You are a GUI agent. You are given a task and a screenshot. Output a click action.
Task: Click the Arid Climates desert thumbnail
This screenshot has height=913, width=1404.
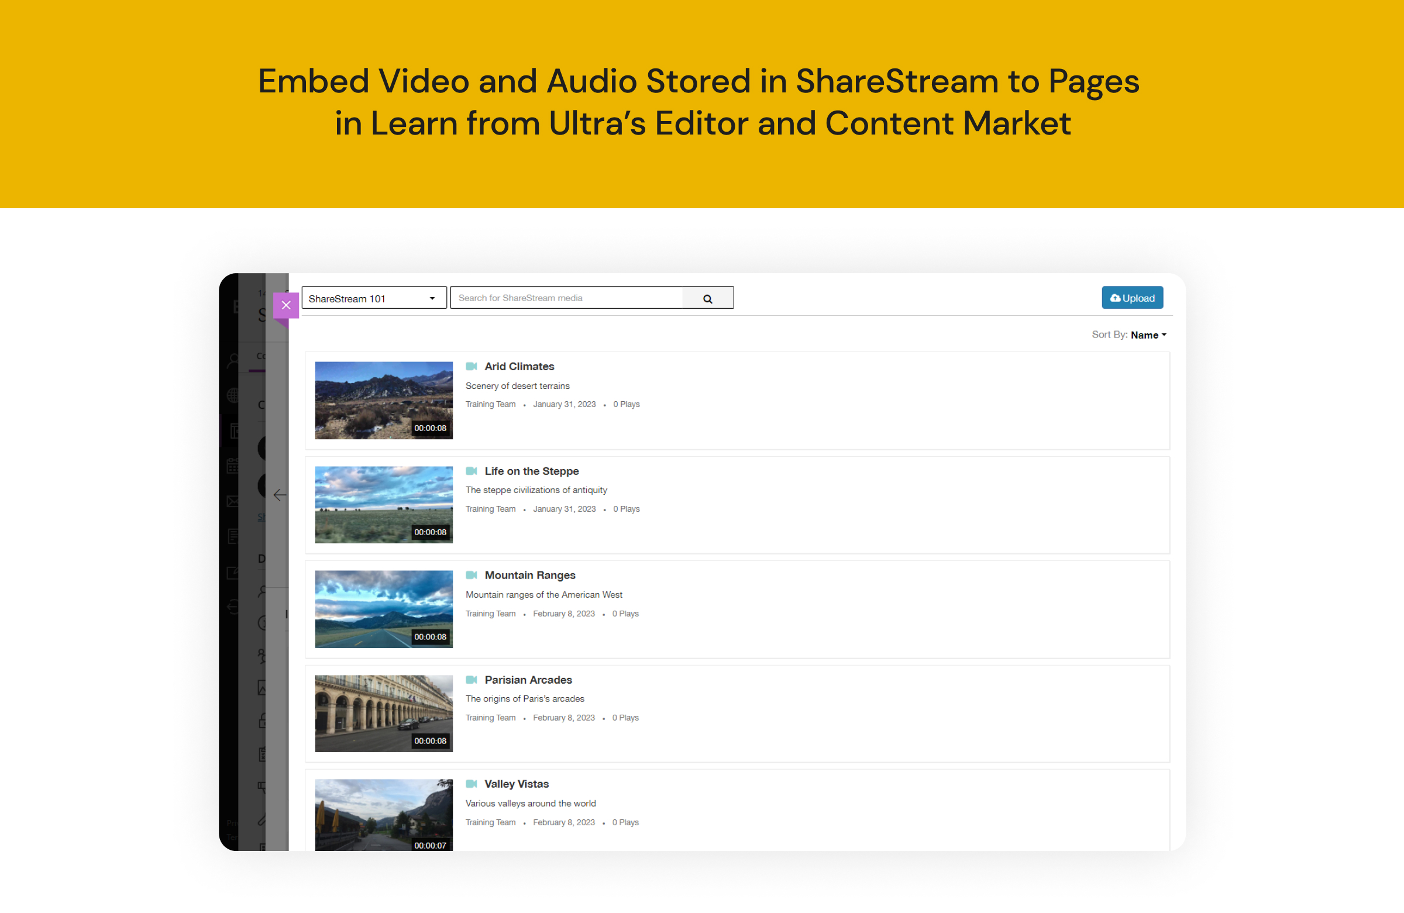(x=383, y=400)
